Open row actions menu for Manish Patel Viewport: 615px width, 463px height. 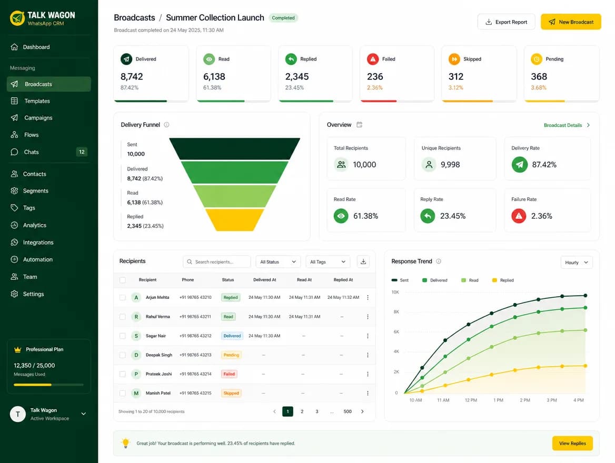click(x=368, y=393)
